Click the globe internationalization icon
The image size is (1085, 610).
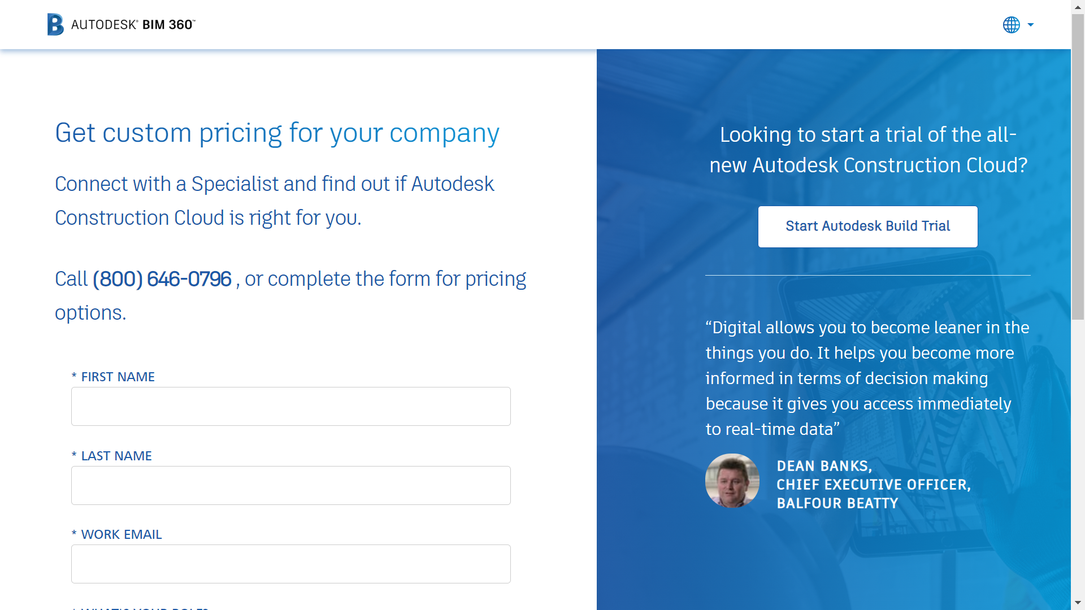point(1010,25)
